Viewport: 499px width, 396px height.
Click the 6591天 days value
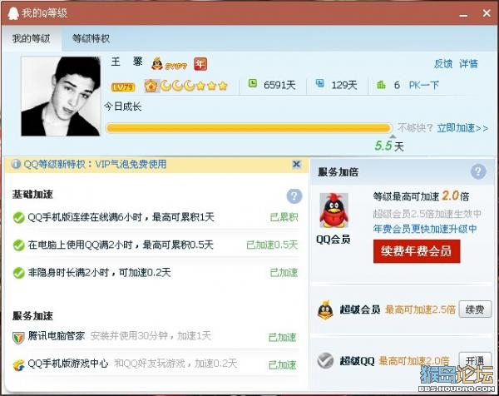coord(279,85)
